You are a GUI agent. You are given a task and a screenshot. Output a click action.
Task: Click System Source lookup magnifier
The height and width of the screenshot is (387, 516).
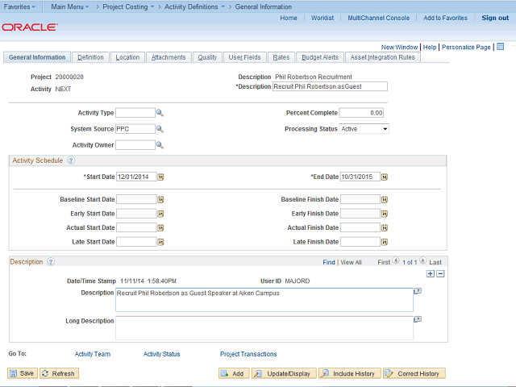coord(160,129)
